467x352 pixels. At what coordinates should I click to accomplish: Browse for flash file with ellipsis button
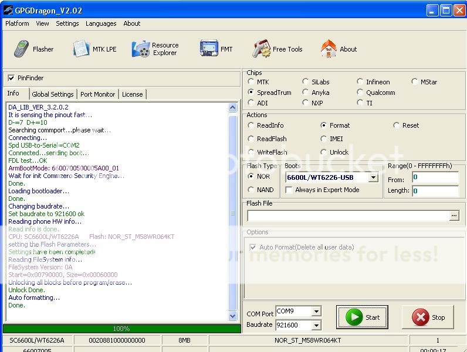click(x=454, y=216)
